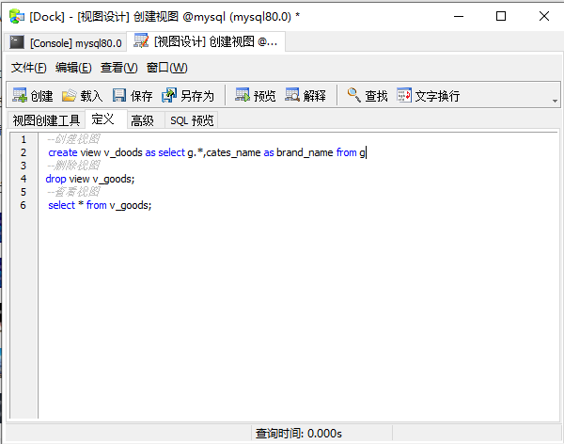Open the 文件(F) menu
564x444 pixels.
pyautogui.click(x=28, y=68)
